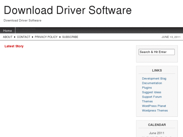Click the 'No categories' text in navbar
Screen dimensions: 183x137
[26, 29]
